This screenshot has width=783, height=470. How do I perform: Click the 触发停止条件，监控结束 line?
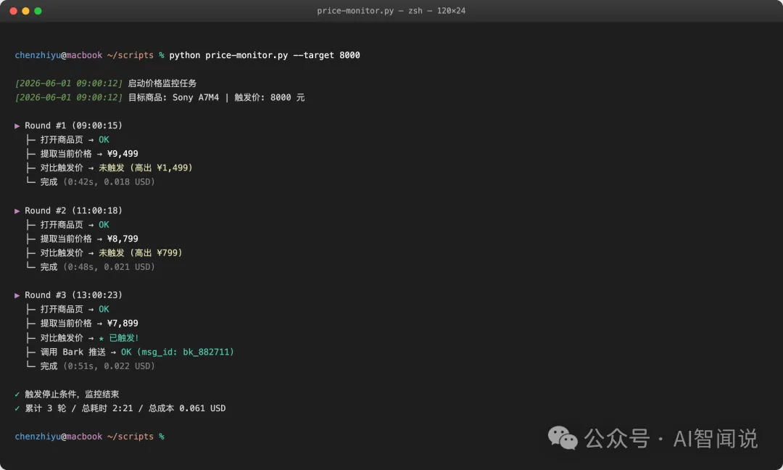(67, 394)
